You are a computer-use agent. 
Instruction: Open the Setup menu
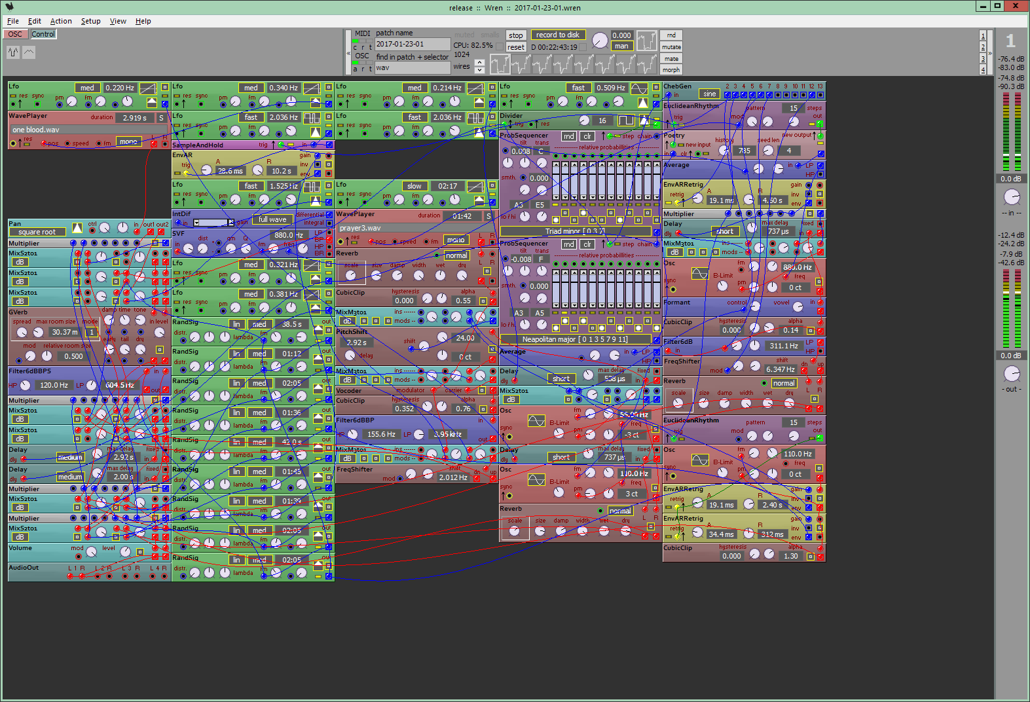[90, 21]
